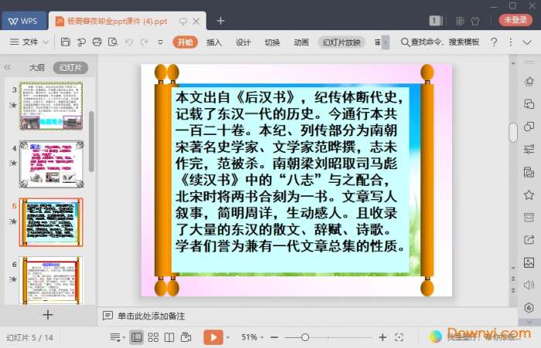
Task: Expand the ribbon with chevron arrow
Action: [527, 42]
